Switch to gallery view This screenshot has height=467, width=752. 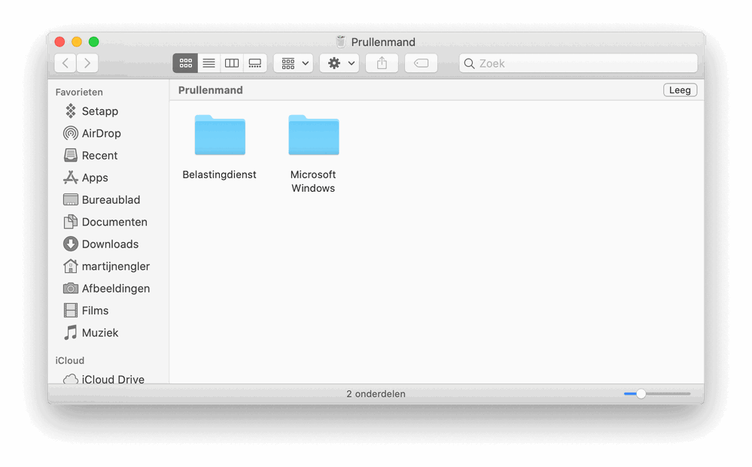click(255, 63)
